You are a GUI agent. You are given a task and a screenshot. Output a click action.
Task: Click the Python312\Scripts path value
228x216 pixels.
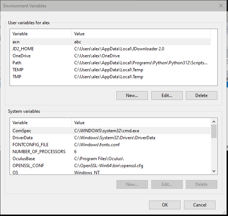point(141,63)
